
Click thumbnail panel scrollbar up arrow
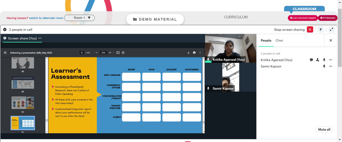pos(47,58)
